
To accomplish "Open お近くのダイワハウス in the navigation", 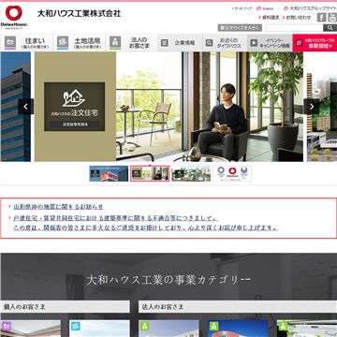I will point(225,43).
